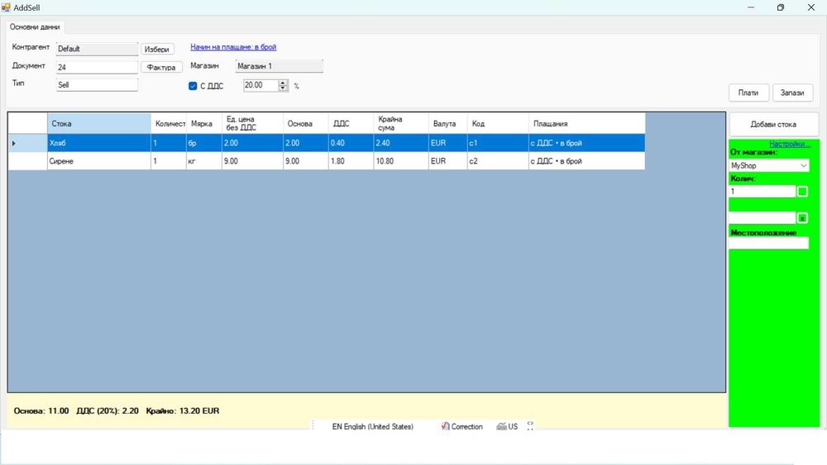Click the Основа: 11.00 total
The height and width of the screenshot is (465, 827).
41,410
